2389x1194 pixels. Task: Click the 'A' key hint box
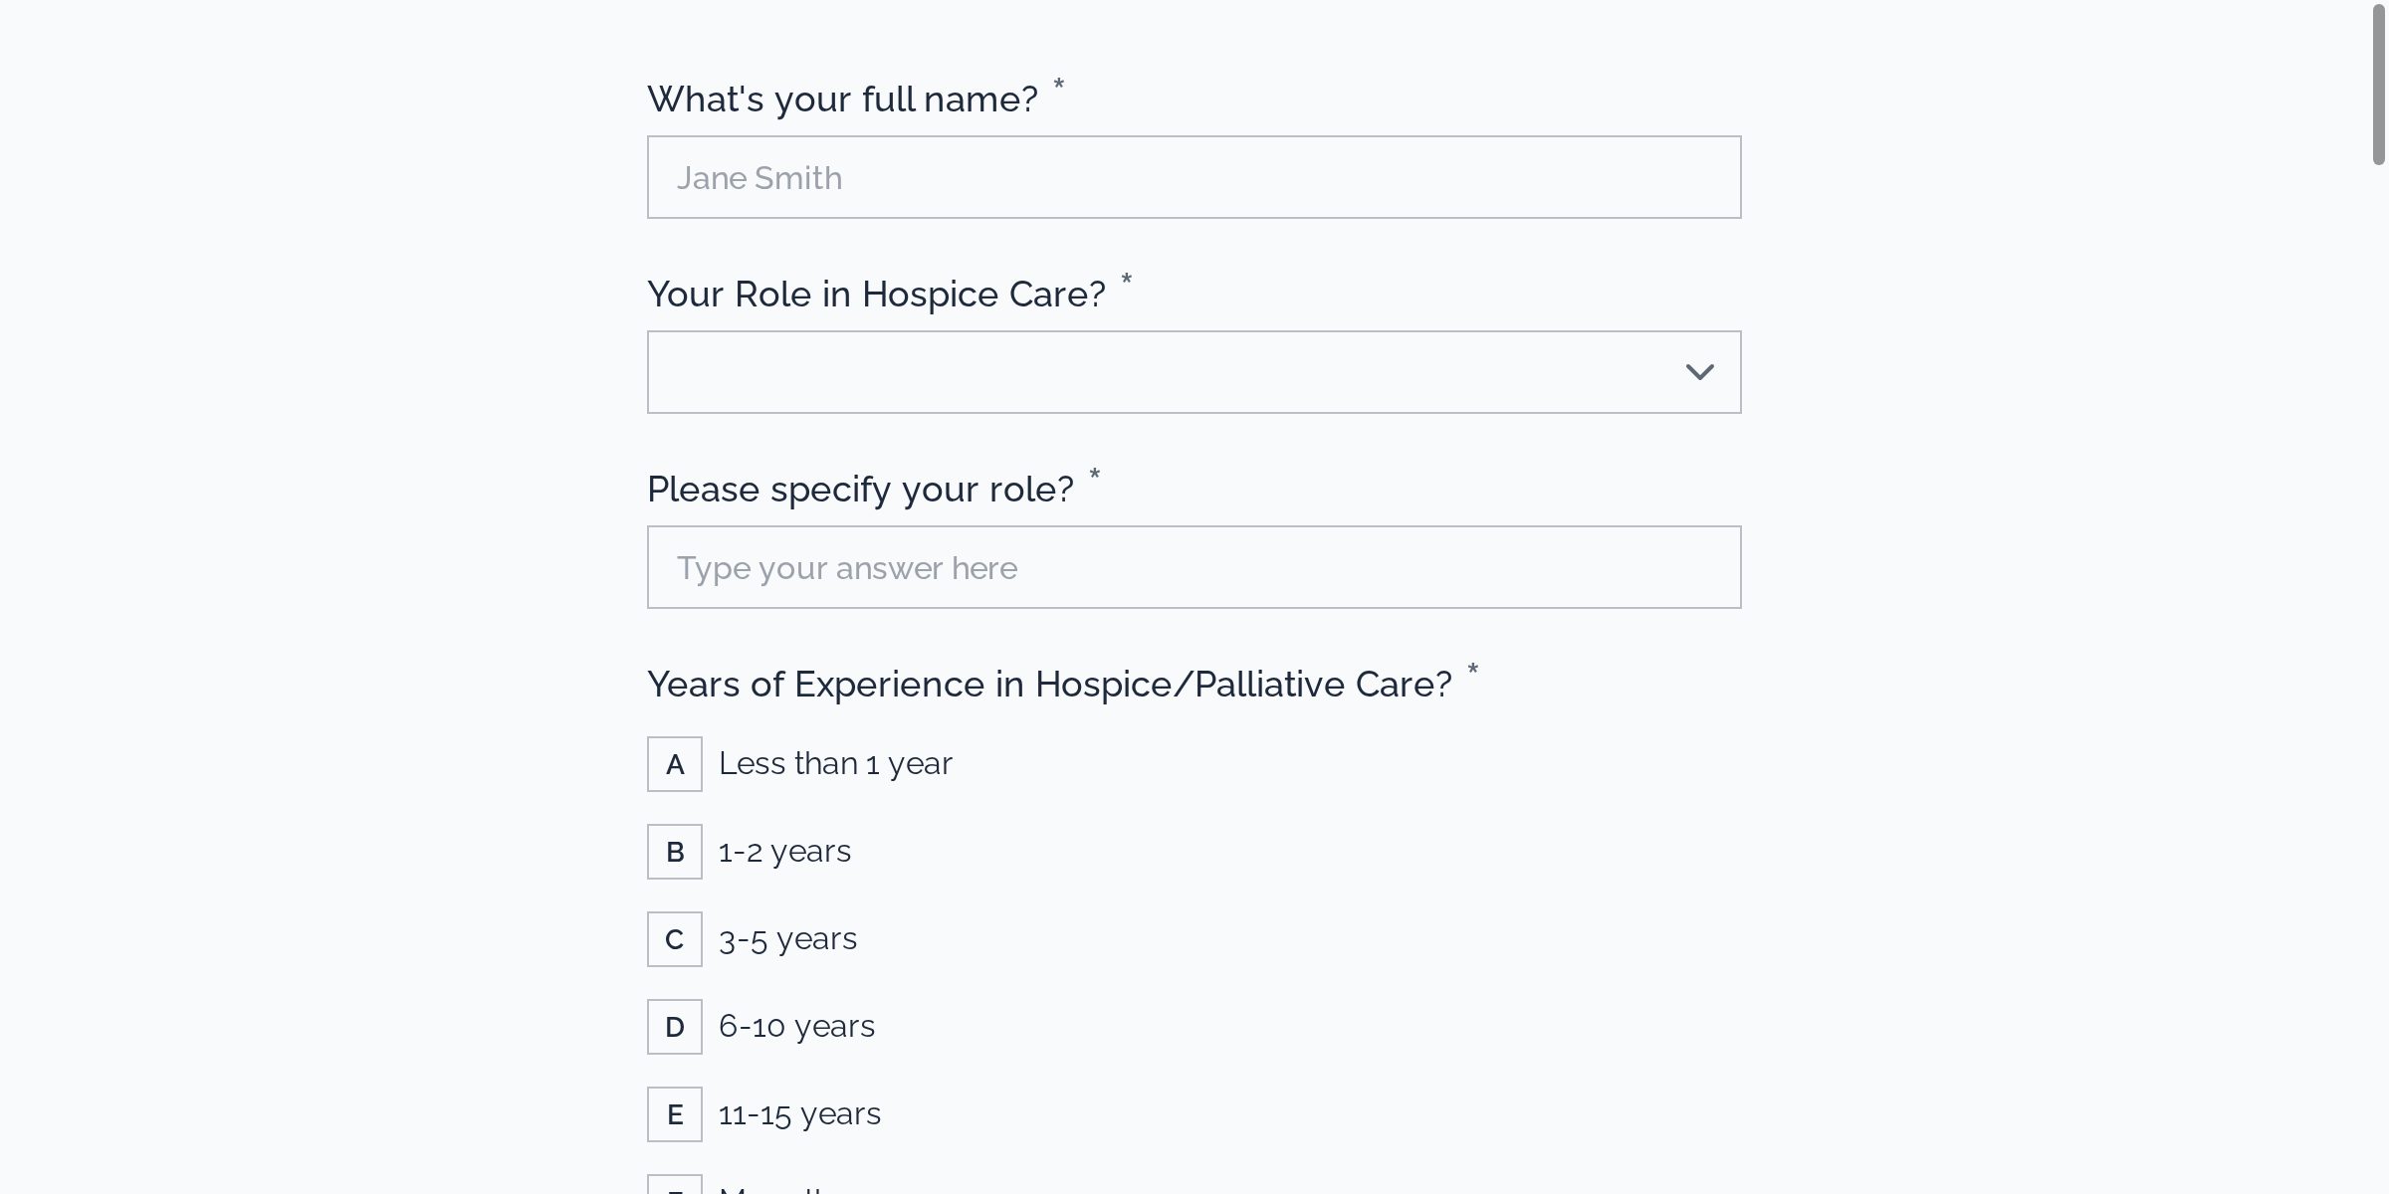pos(674,764)
